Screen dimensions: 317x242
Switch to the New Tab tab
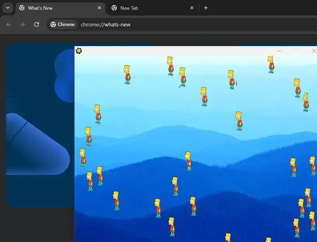(153, 8)
